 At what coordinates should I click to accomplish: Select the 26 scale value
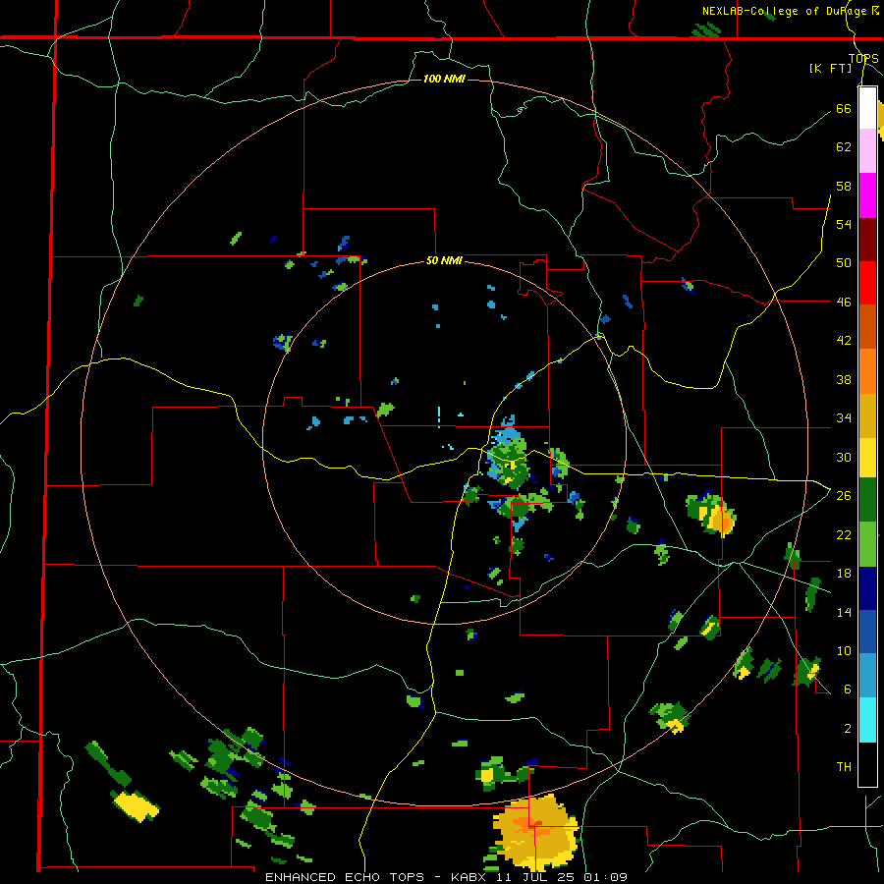coord(844,496)
